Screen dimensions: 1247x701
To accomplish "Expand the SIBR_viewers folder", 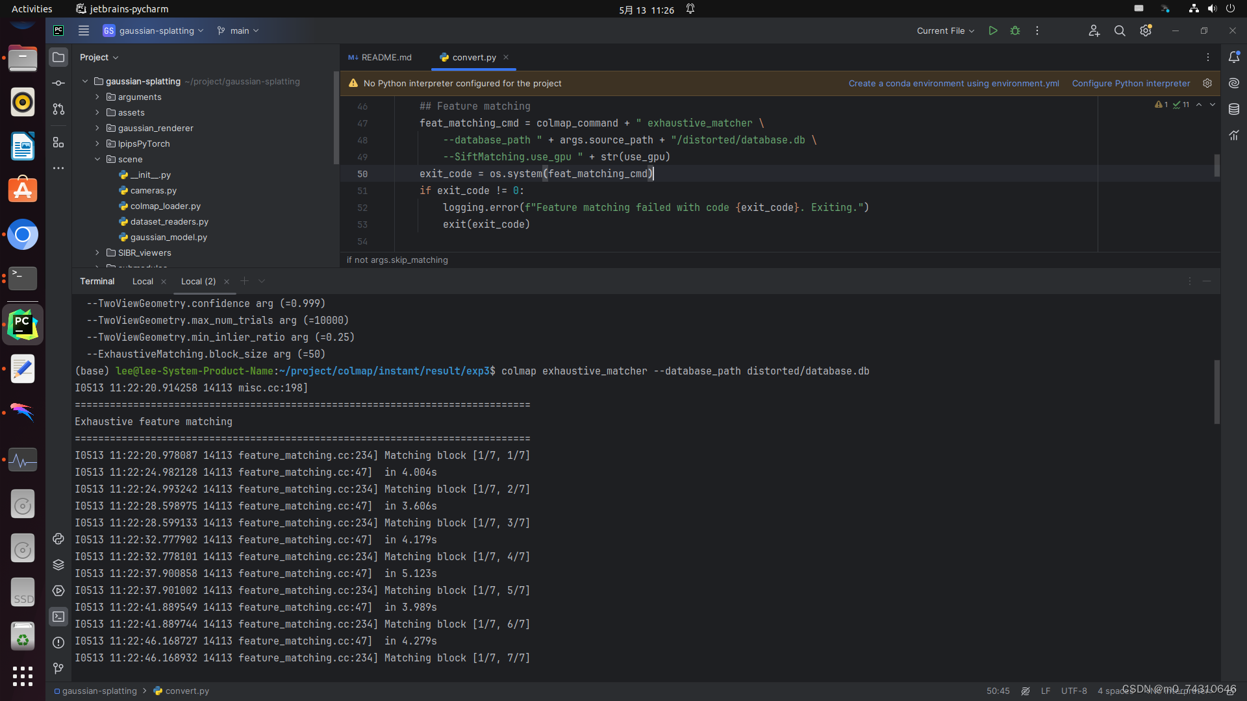I will click(x=97, y=252).
